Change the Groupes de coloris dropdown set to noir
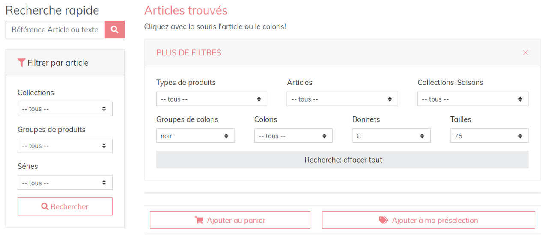Viewport: 548px width, 238px height. pyautogui.click(x=195, y=136)
